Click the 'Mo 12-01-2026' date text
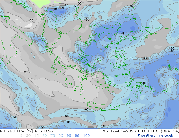The height and width of the screenshot is (138, 179). pos(119,131)
